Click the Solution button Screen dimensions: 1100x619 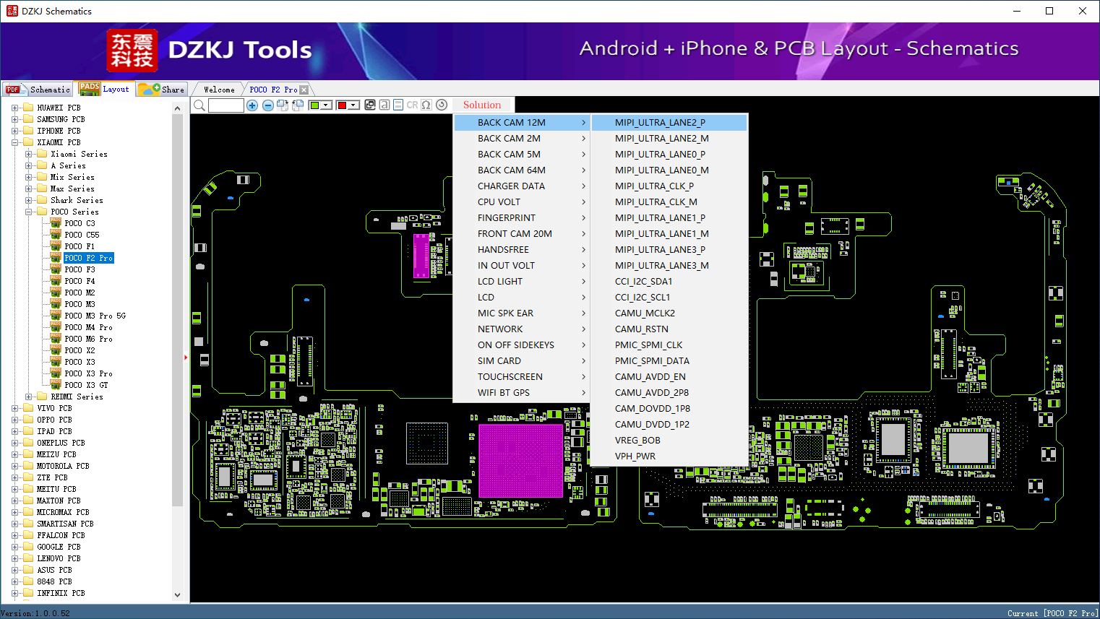tap(482, 105)
